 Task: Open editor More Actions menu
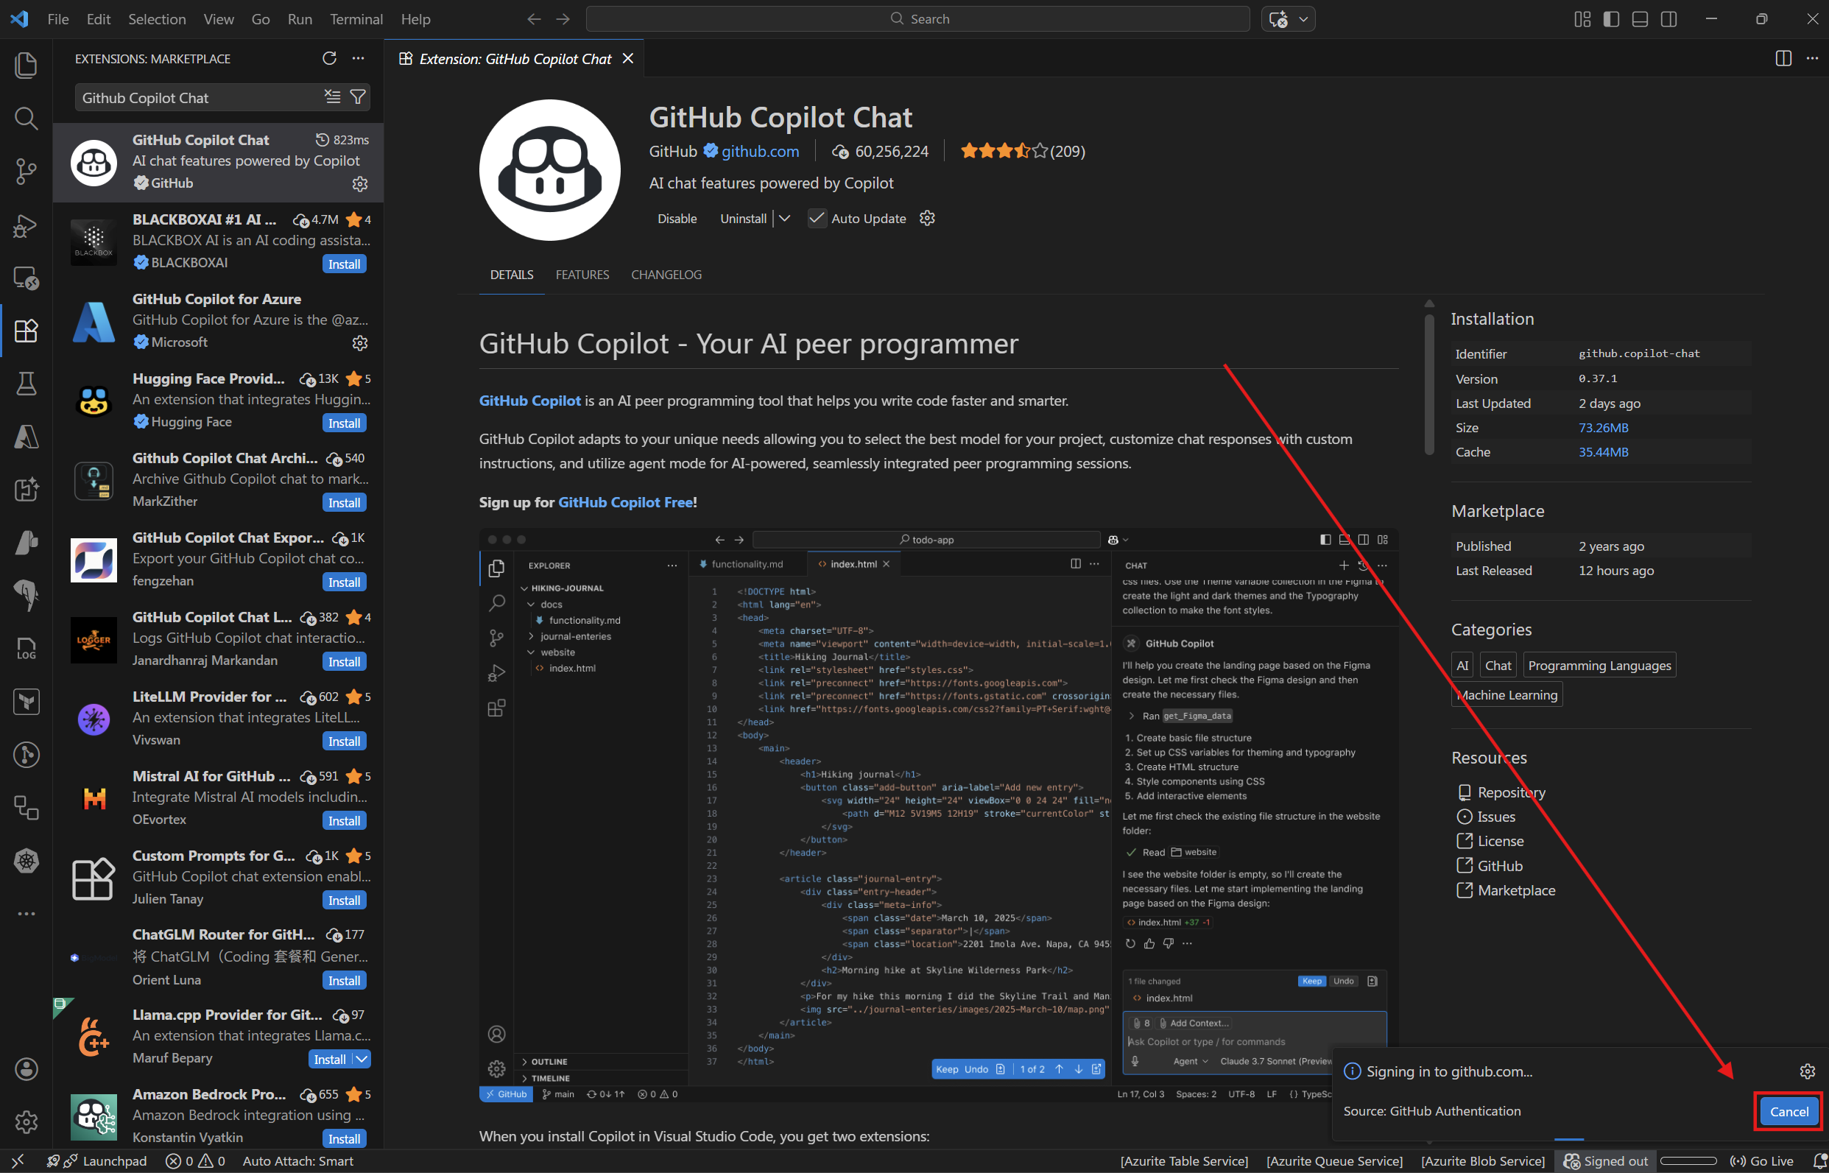(x=1812, y=59)
